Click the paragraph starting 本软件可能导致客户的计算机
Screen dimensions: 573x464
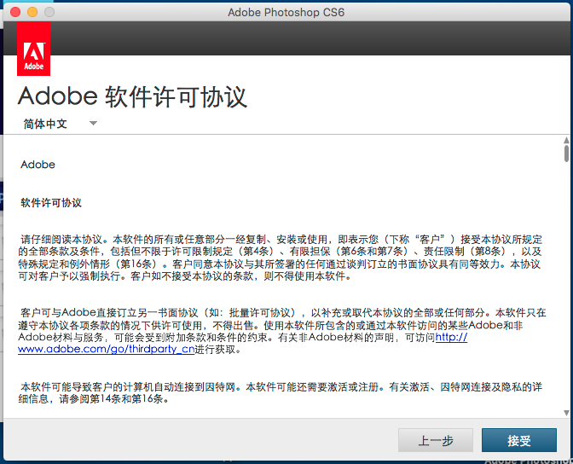click(281, 392)
